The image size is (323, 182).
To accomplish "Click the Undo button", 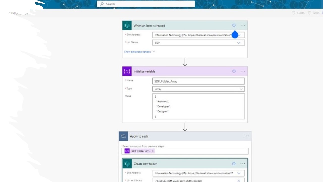I will (x=299, y=13).
